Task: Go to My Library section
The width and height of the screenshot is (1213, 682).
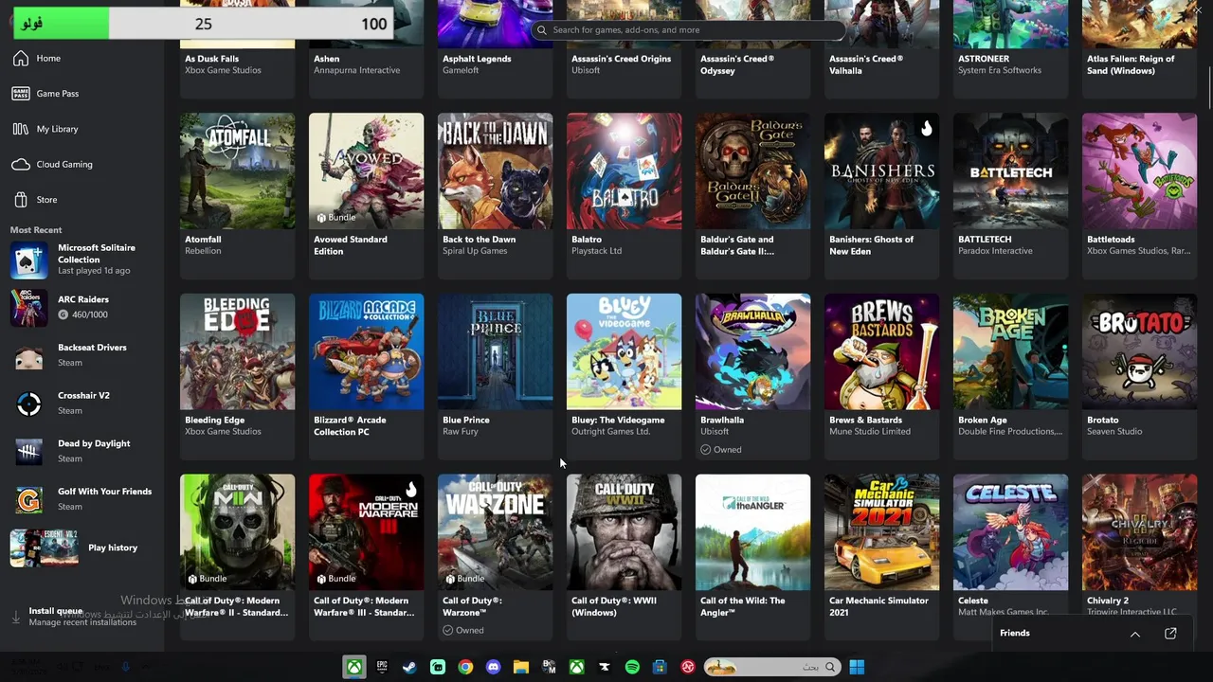Action: point(57,129)
